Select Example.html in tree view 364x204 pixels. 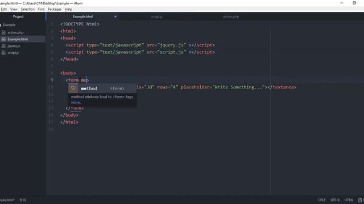pos(18,39)
